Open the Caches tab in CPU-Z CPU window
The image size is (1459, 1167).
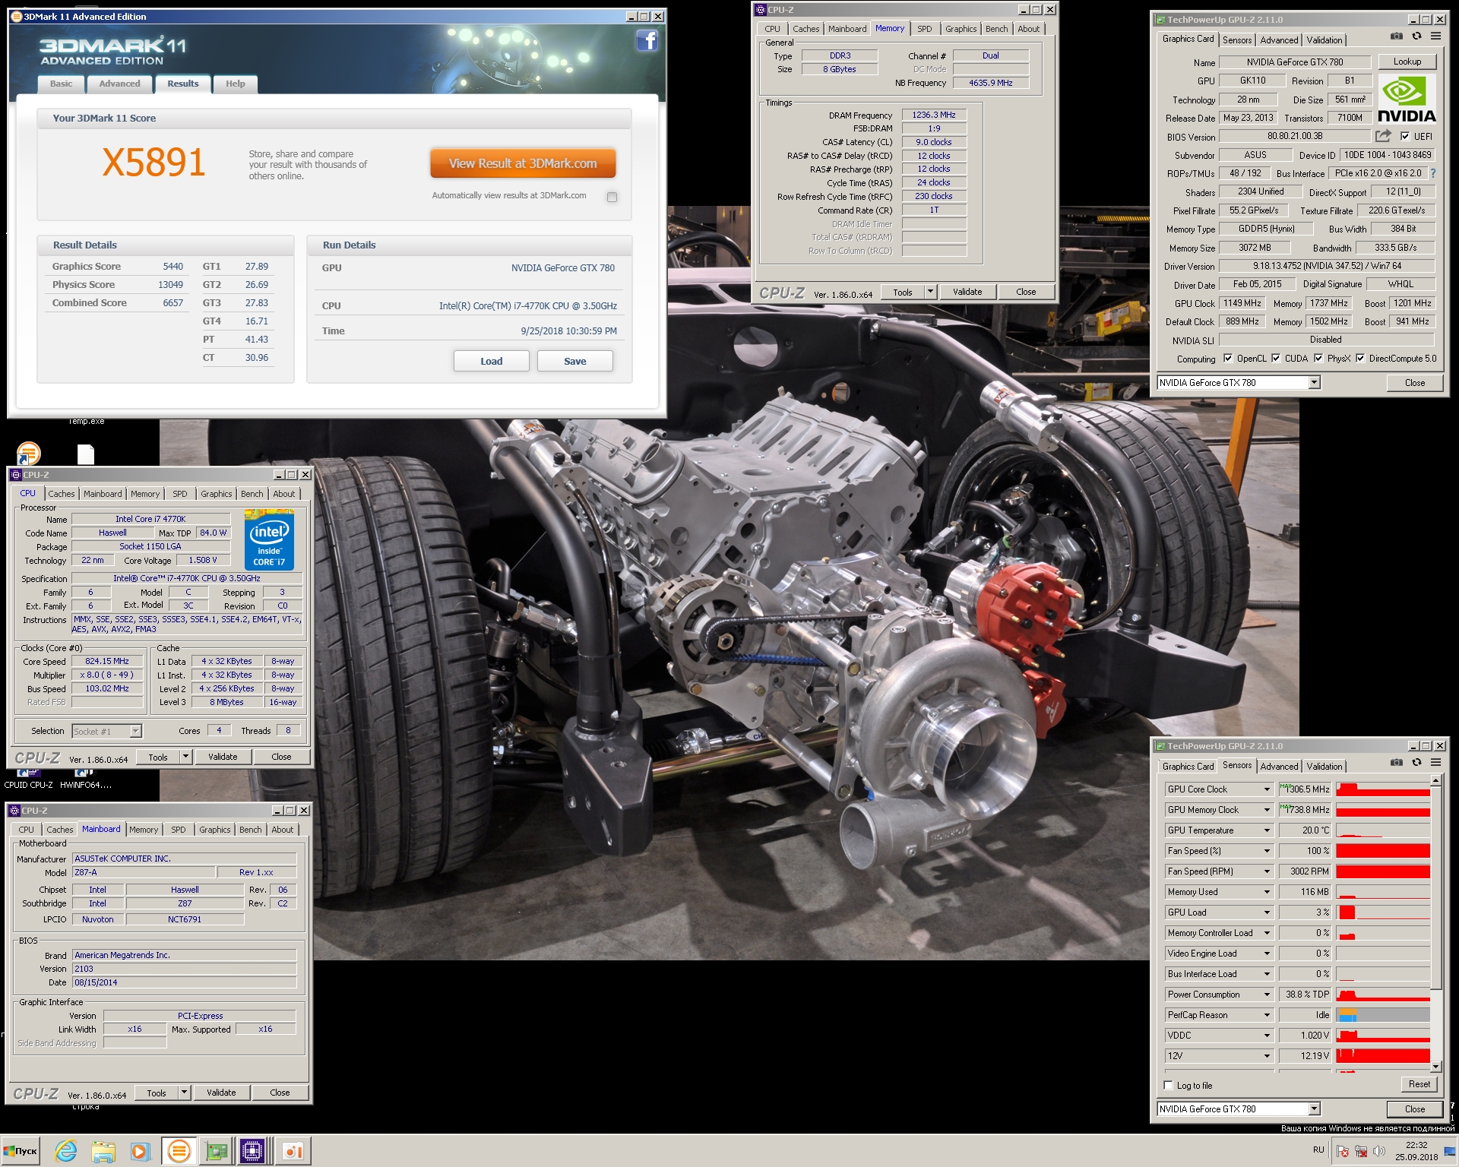click(x=62, y=494)
